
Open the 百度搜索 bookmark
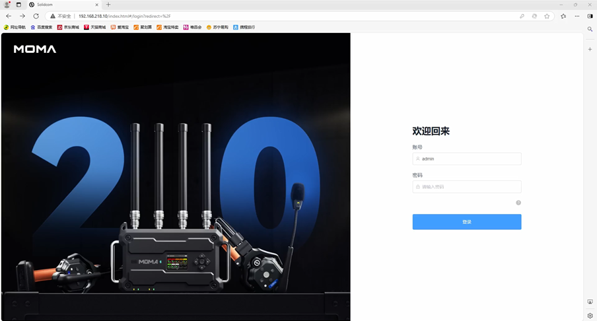point(42,28)
